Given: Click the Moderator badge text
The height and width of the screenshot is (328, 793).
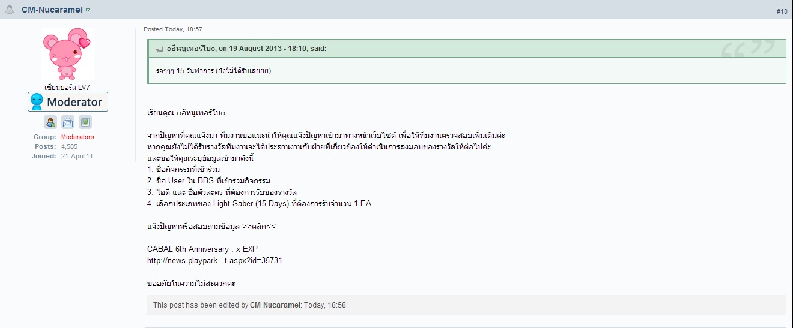Looking at the screenshot, I should pyautogui.click(x=75, y=102).
